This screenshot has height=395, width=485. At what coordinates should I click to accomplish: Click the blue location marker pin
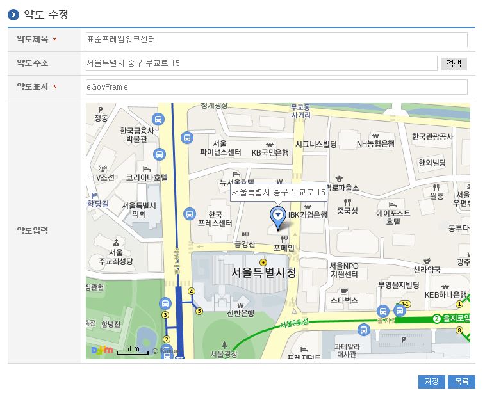(x=277, y=218)
